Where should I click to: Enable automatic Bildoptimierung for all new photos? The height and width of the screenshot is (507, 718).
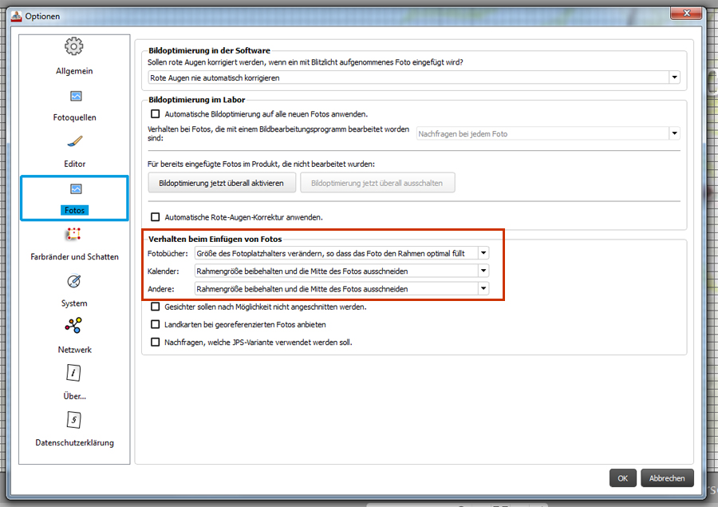click(156, 113)
